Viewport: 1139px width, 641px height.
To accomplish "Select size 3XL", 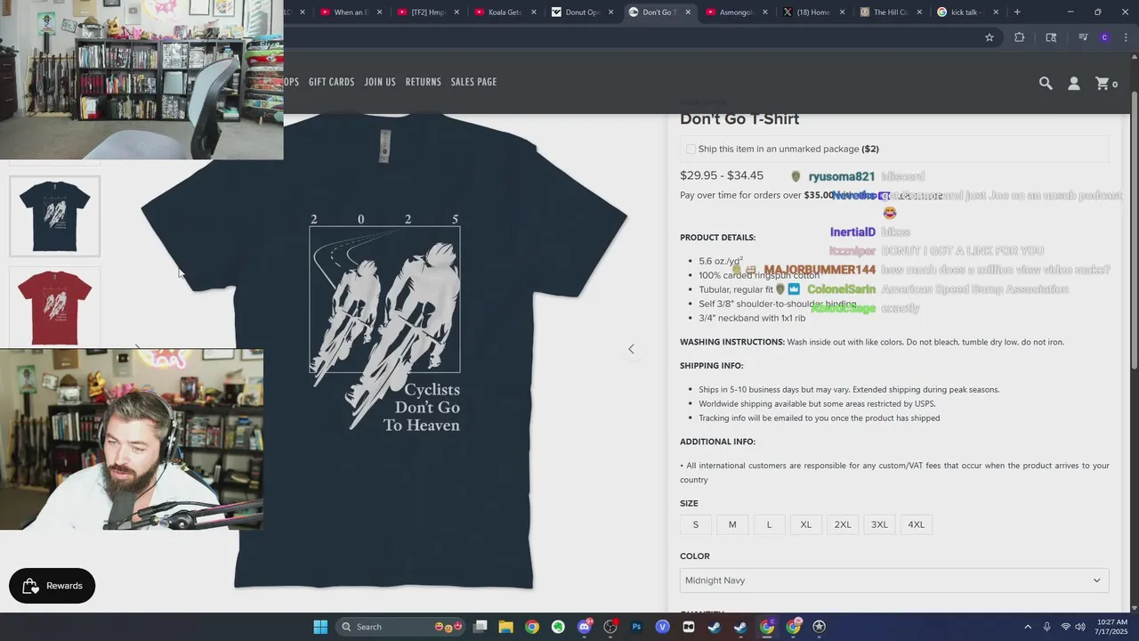I will click(879, 524).
